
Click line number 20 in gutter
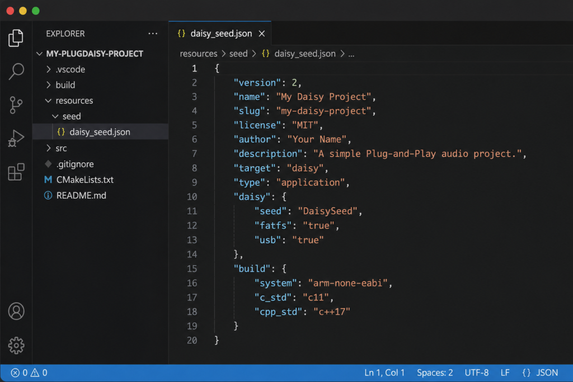192,341
